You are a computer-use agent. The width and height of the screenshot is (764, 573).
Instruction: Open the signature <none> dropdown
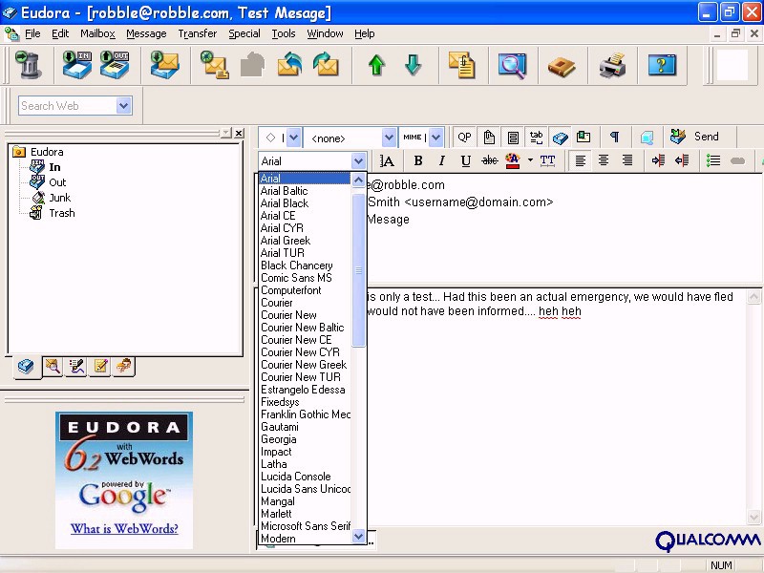pyautogui.click(x=389, y=138)
